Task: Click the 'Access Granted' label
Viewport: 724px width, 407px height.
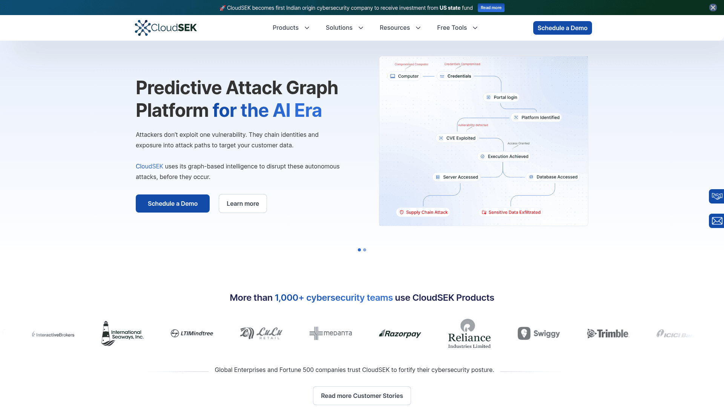Action: point(518,144)
